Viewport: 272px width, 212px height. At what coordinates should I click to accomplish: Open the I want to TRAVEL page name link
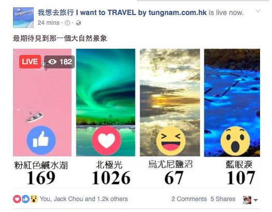pyautogui.click(x=122, y=12)
